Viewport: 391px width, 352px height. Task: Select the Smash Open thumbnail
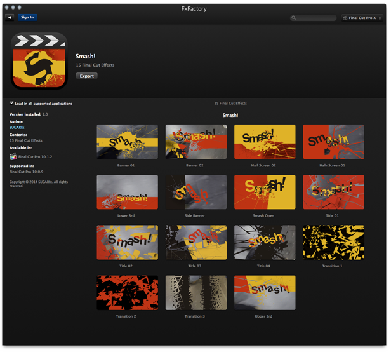[265, 192]
